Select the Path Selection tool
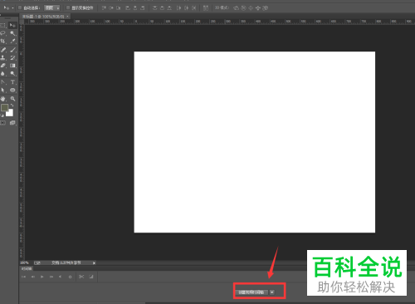415x304 pixels. click(3, 91)
